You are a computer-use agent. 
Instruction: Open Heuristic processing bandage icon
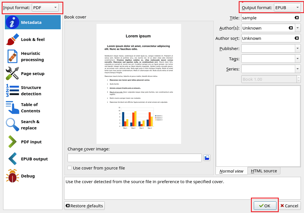(12, 56)
